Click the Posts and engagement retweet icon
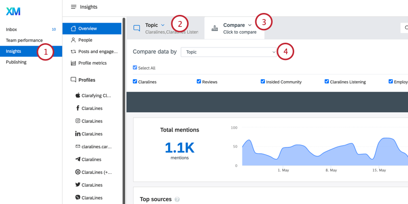408x204 pixels. 73,51
